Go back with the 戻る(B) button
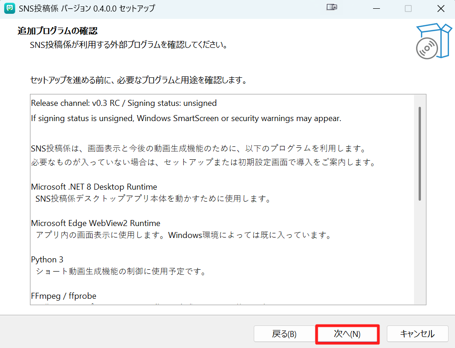 [x=284, y=334]
